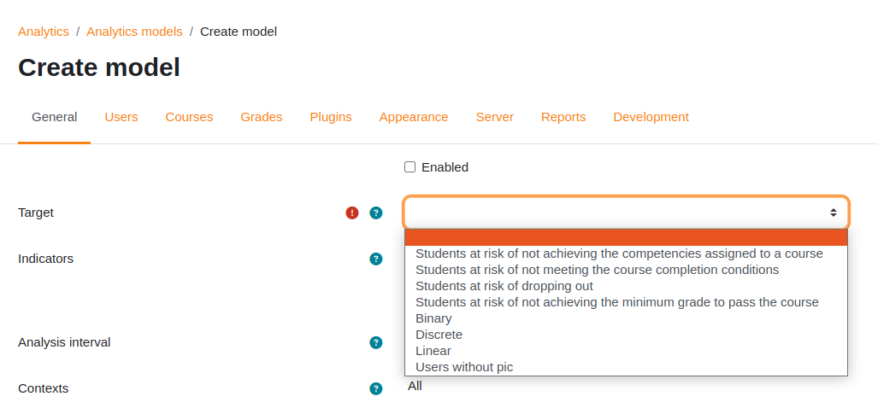Open the Development tab
This screenshot has width=878, height=408.
pos(651,117)
